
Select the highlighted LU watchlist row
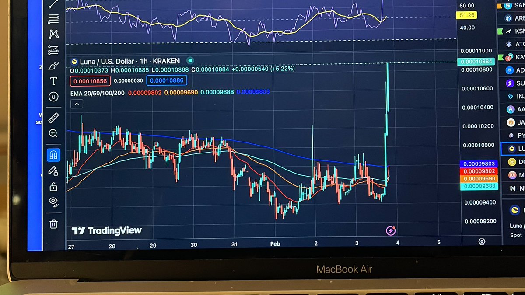pyautogui.click(x=513, y=149)
